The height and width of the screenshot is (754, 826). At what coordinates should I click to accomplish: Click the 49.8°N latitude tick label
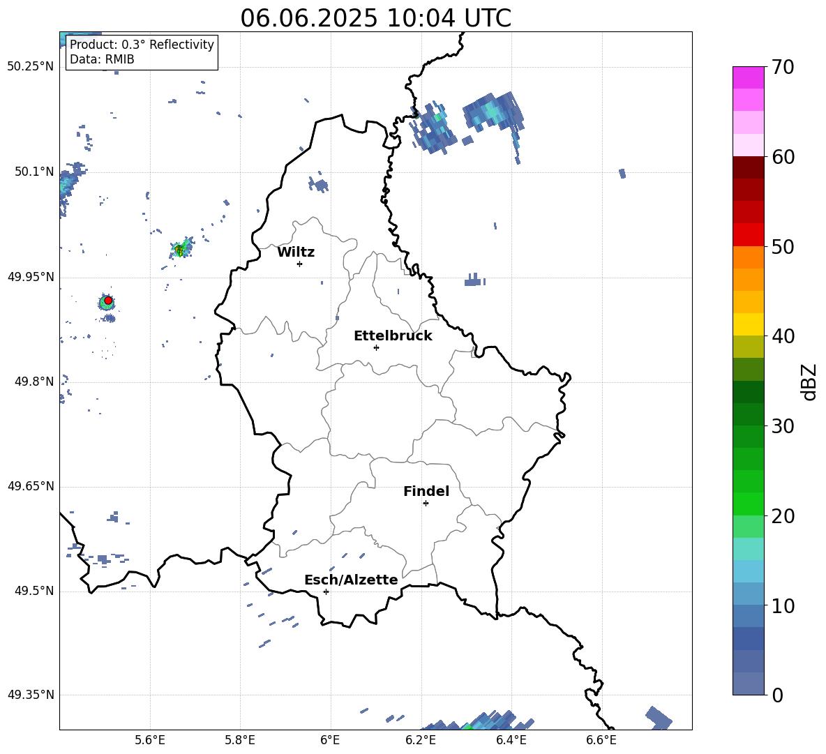(x=34, y=382)
